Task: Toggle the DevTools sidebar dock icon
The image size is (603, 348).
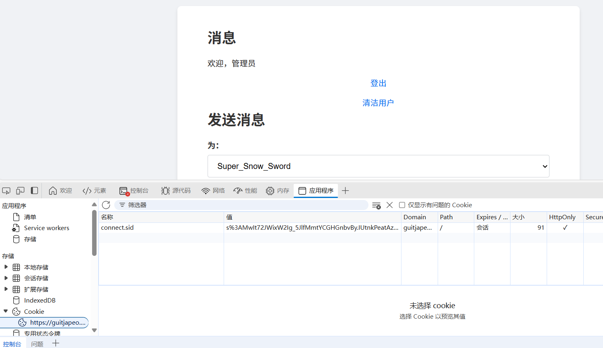Action: point(35,191)
